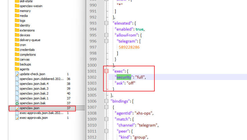Collapse the "match" block at line 1009
This screenshot has height=140, width=247.
coord(106,119)
